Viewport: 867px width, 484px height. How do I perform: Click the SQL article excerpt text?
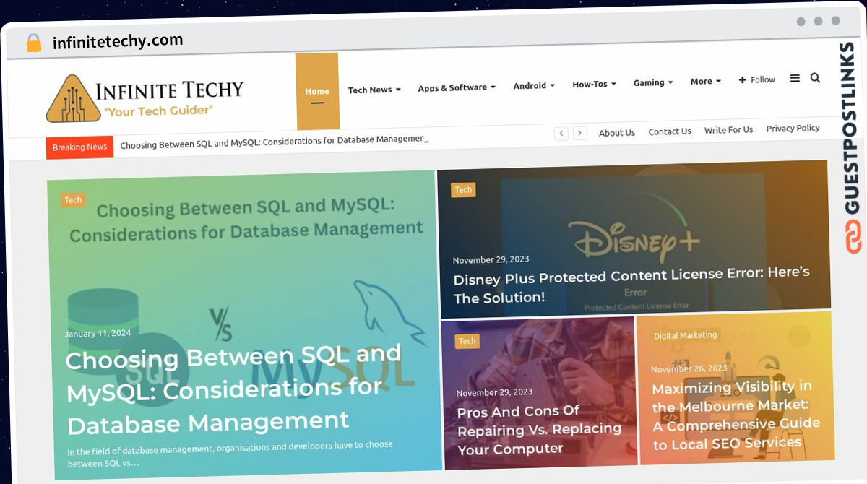click(x=230, y=453)
